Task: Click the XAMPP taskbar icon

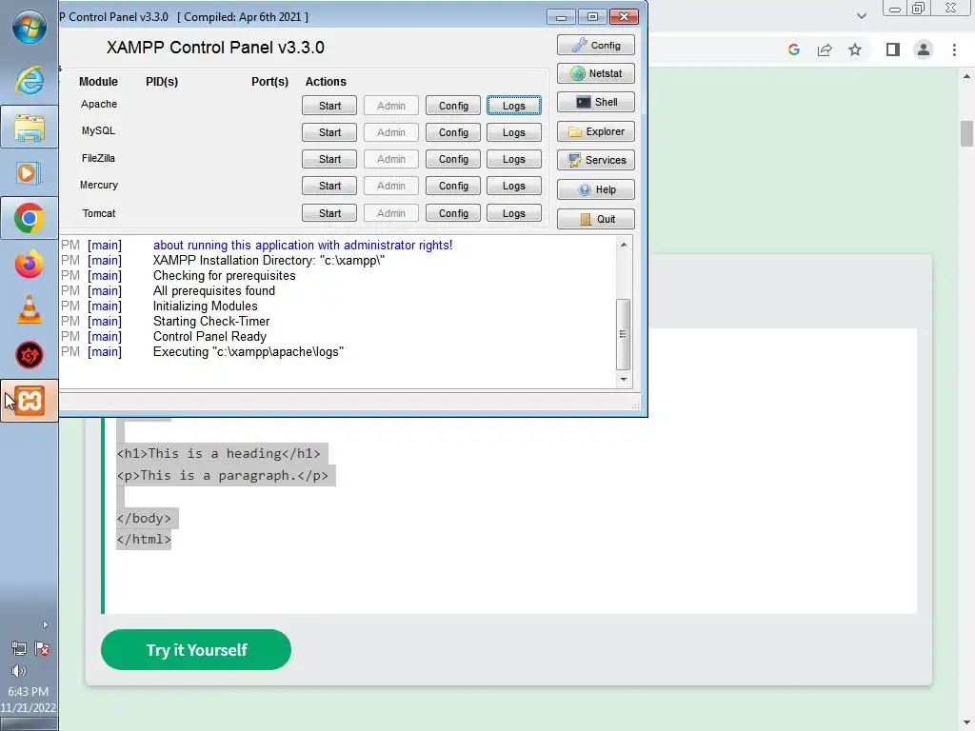Action: click(30, 401)
